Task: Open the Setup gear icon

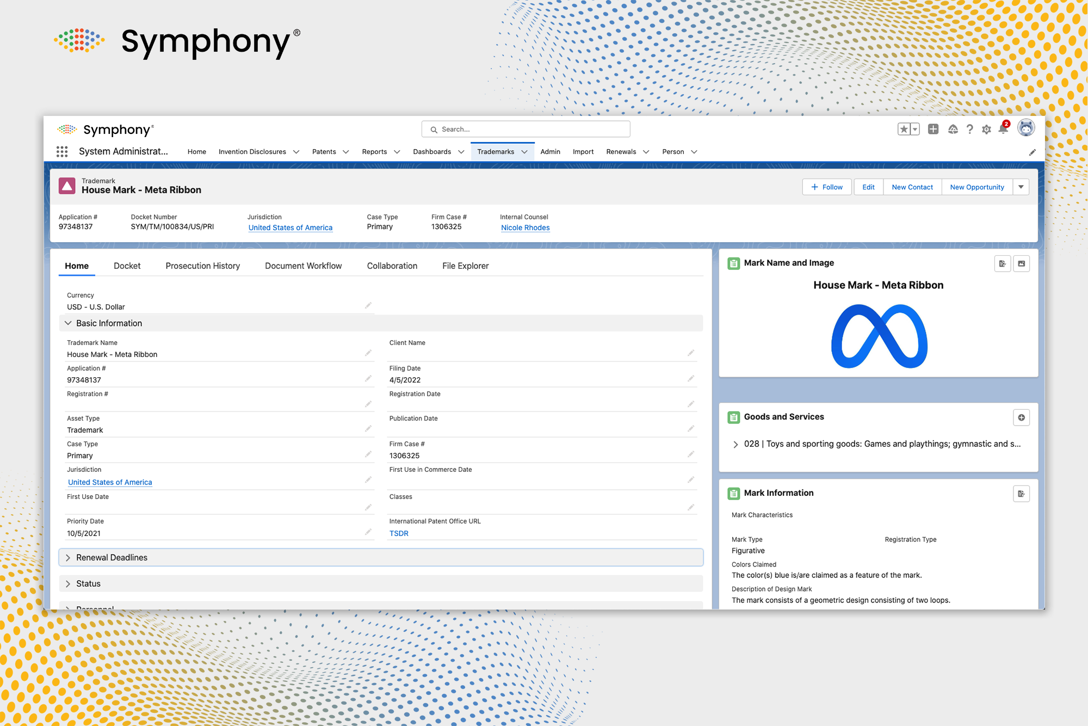Action: [x=986, y=129]
